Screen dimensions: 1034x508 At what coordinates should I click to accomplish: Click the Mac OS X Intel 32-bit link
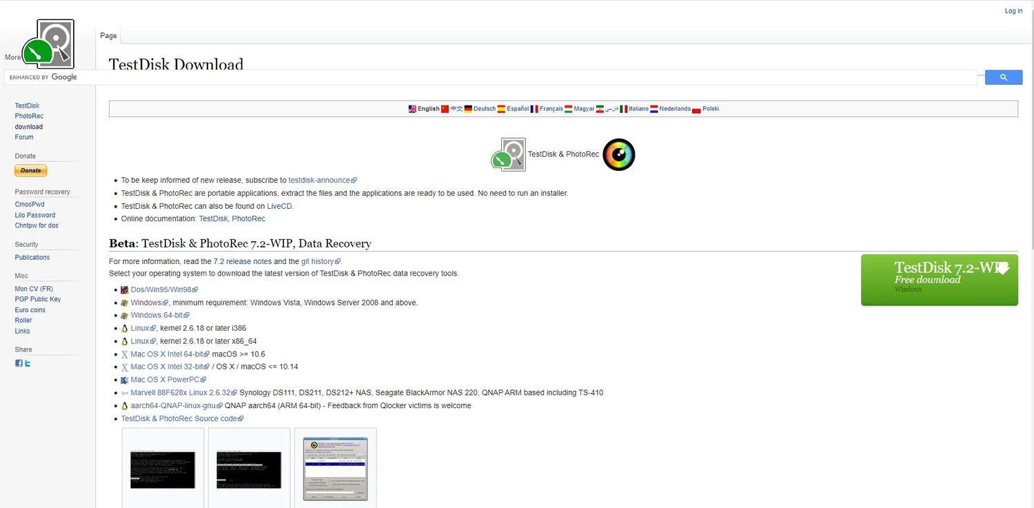click(170, 367)
